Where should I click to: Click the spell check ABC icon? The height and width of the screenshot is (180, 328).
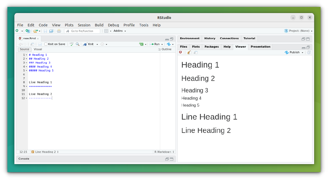click(71, 44)
